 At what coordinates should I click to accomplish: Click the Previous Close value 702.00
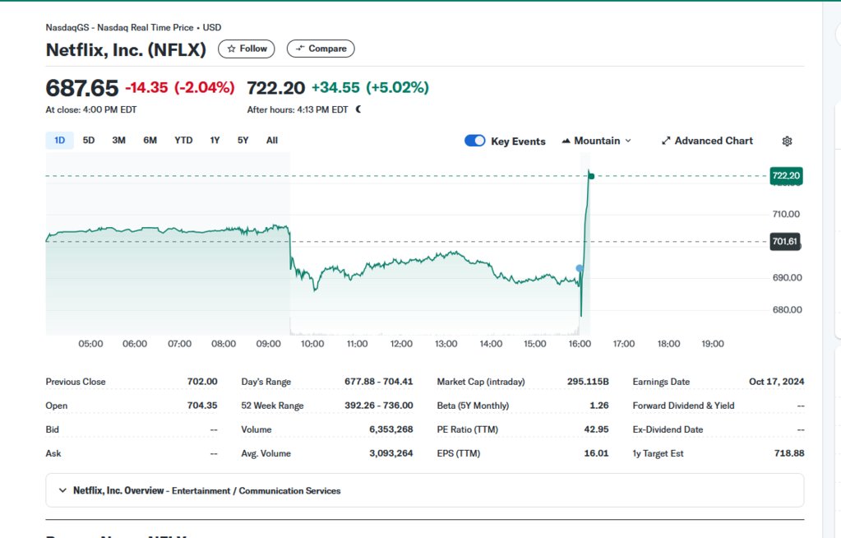(202, 382)
